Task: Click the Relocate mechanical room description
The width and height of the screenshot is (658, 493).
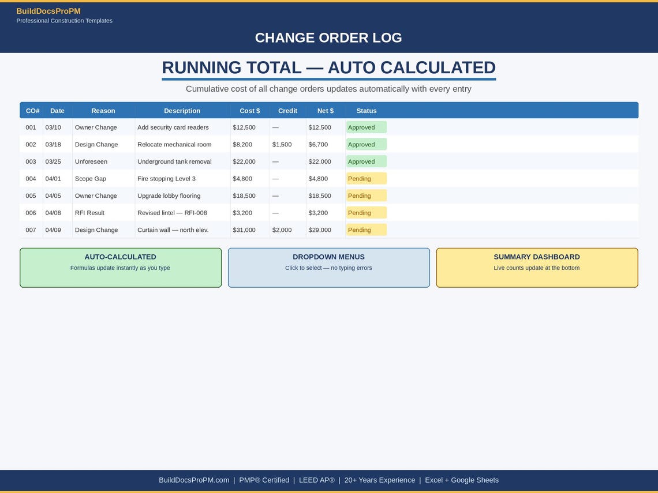Action: pyautogui.click(x=174, y=145)
